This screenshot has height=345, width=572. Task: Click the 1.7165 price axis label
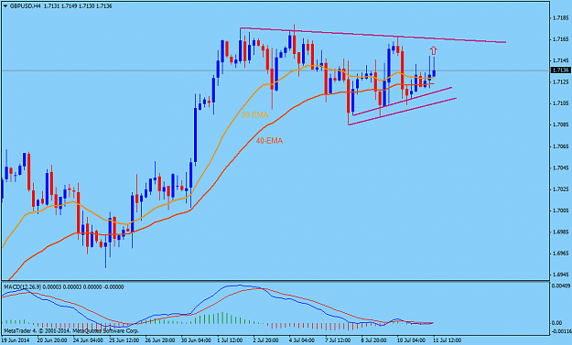(x=561, y=39)
